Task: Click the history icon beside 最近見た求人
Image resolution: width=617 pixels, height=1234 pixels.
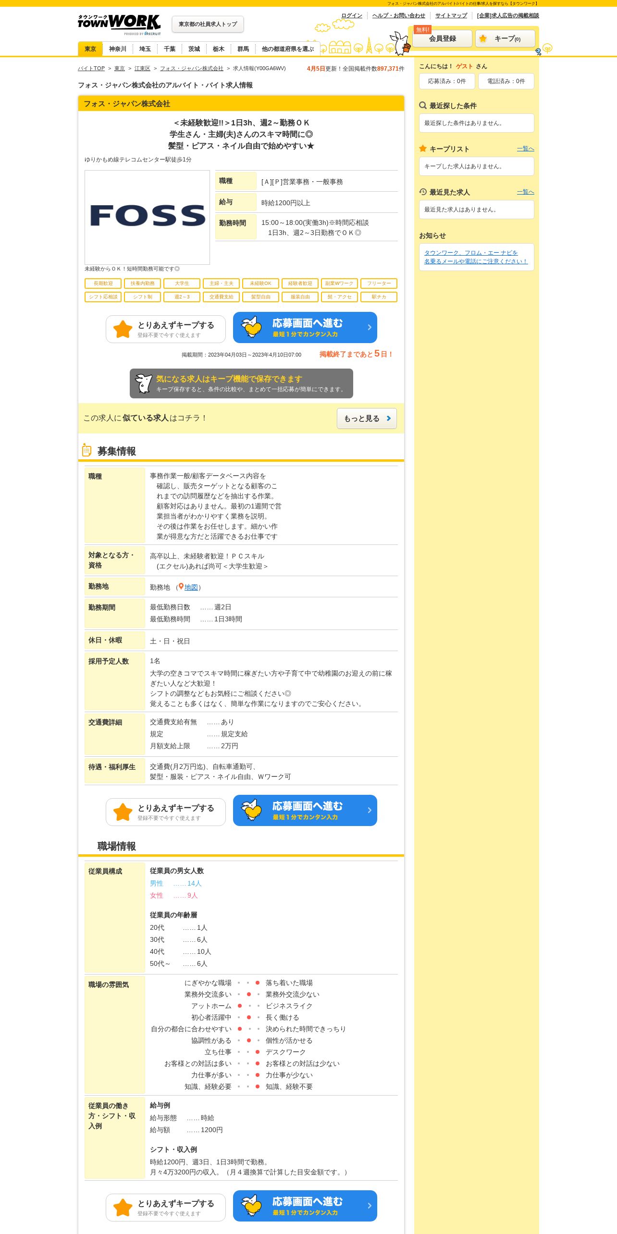Action: pyautogui.click(x=423, y=192)
